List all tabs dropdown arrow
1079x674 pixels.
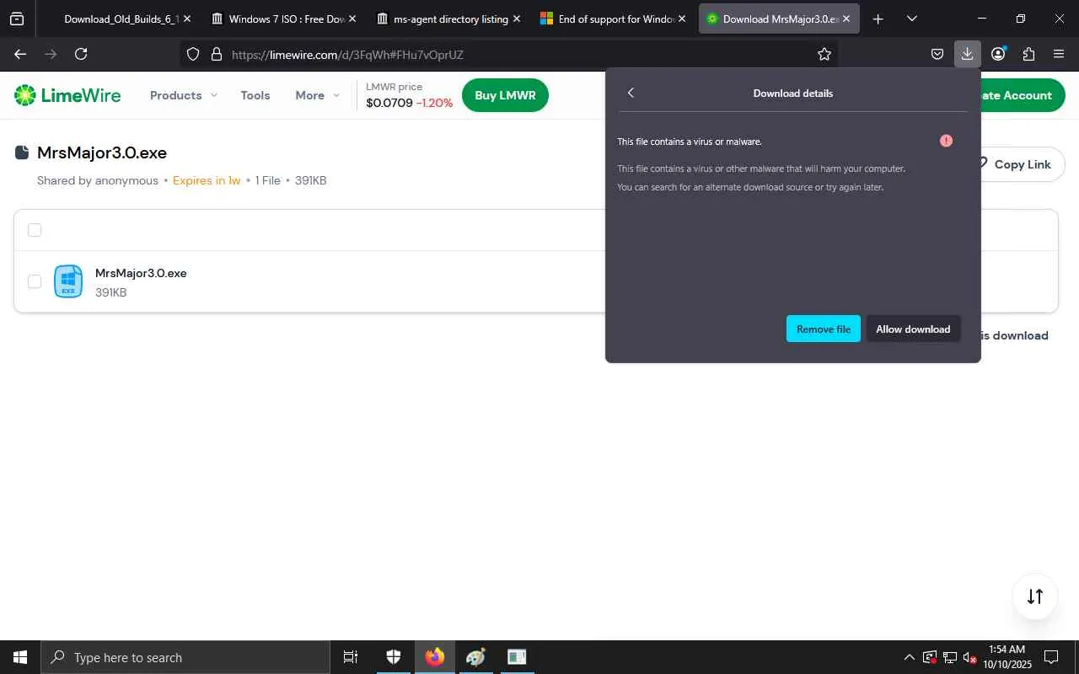[x=912, y=19]
